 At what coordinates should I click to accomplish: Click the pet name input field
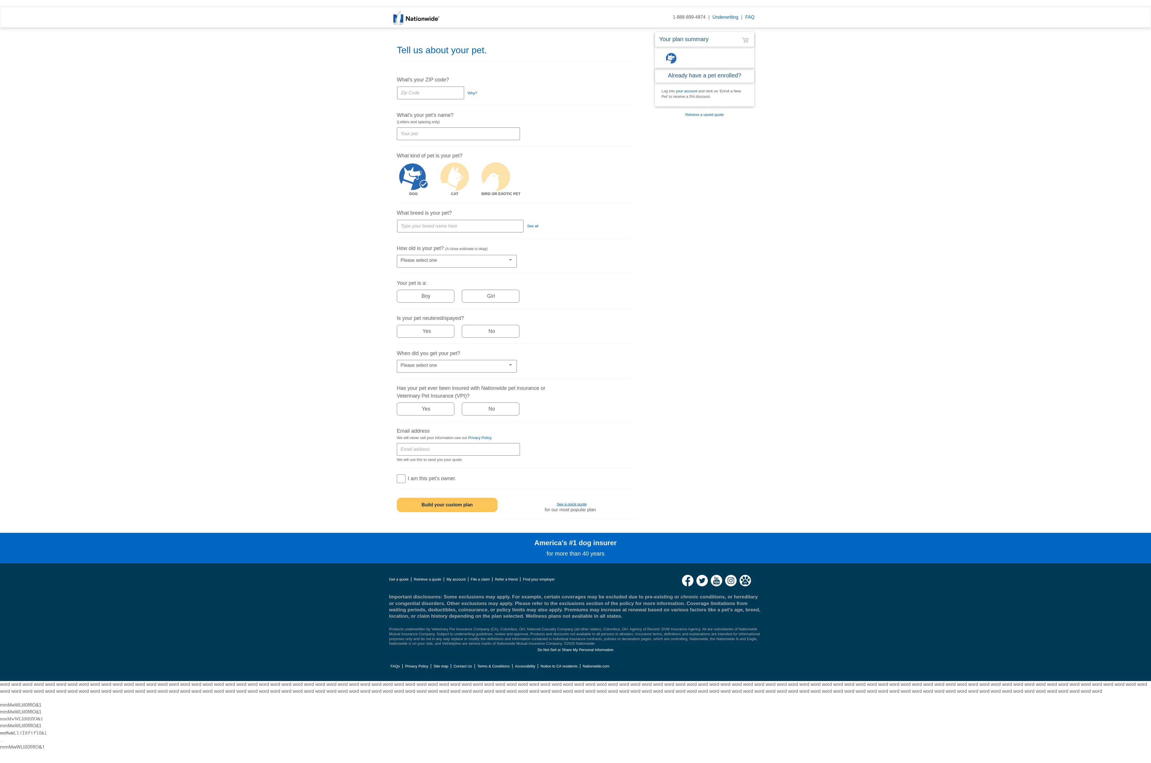pyautogui.click(x=458, y=134)
